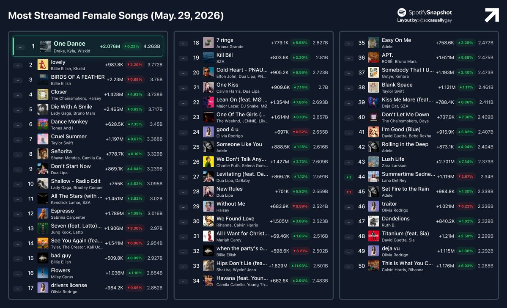This screenshot has width=507, height=308.
Task: Open the Titanium album cover
Action: 373,236
